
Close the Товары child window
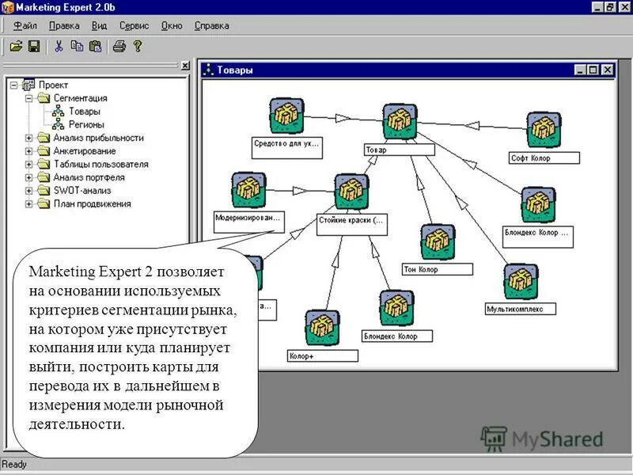click(607, 70)
